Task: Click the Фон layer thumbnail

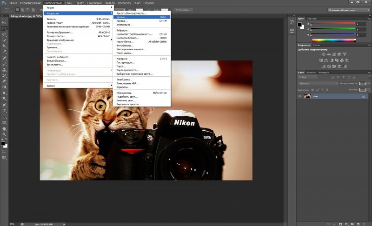Action: pos(307,96)
